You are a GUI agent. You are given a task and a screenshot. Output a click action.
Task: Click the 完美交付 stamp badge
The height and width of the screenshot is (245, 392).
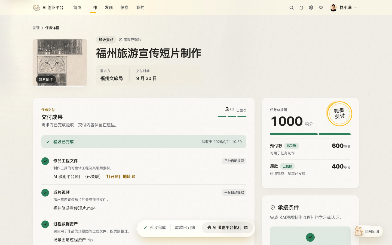339,114
